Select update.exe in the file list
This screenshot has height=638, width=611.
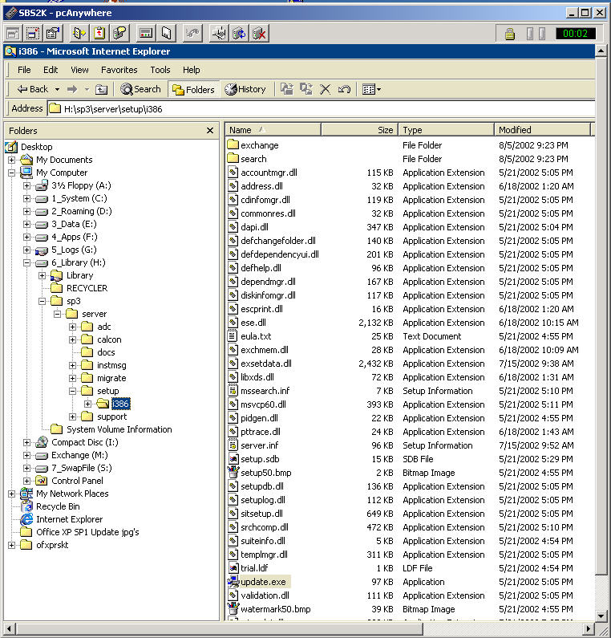click(x=263, y=582)
